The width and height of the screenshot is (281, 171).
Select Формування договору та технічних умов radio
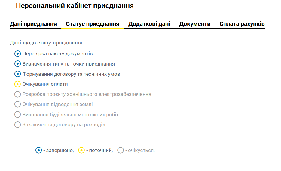point(17,74)
